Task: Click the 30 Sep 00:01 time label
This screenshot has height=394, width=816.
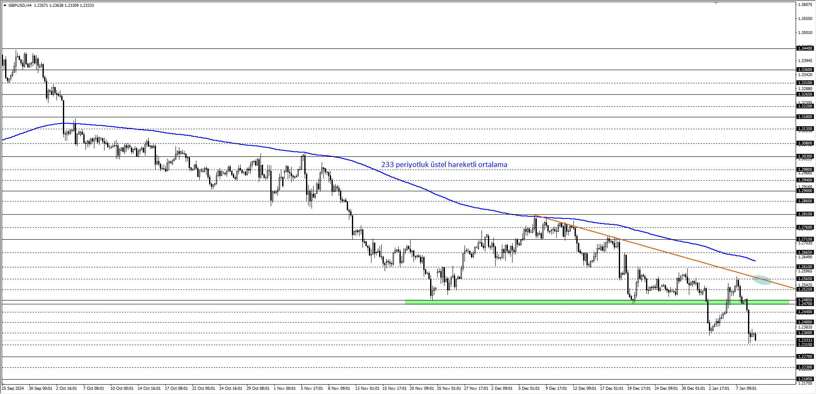Action: (40, 388)
